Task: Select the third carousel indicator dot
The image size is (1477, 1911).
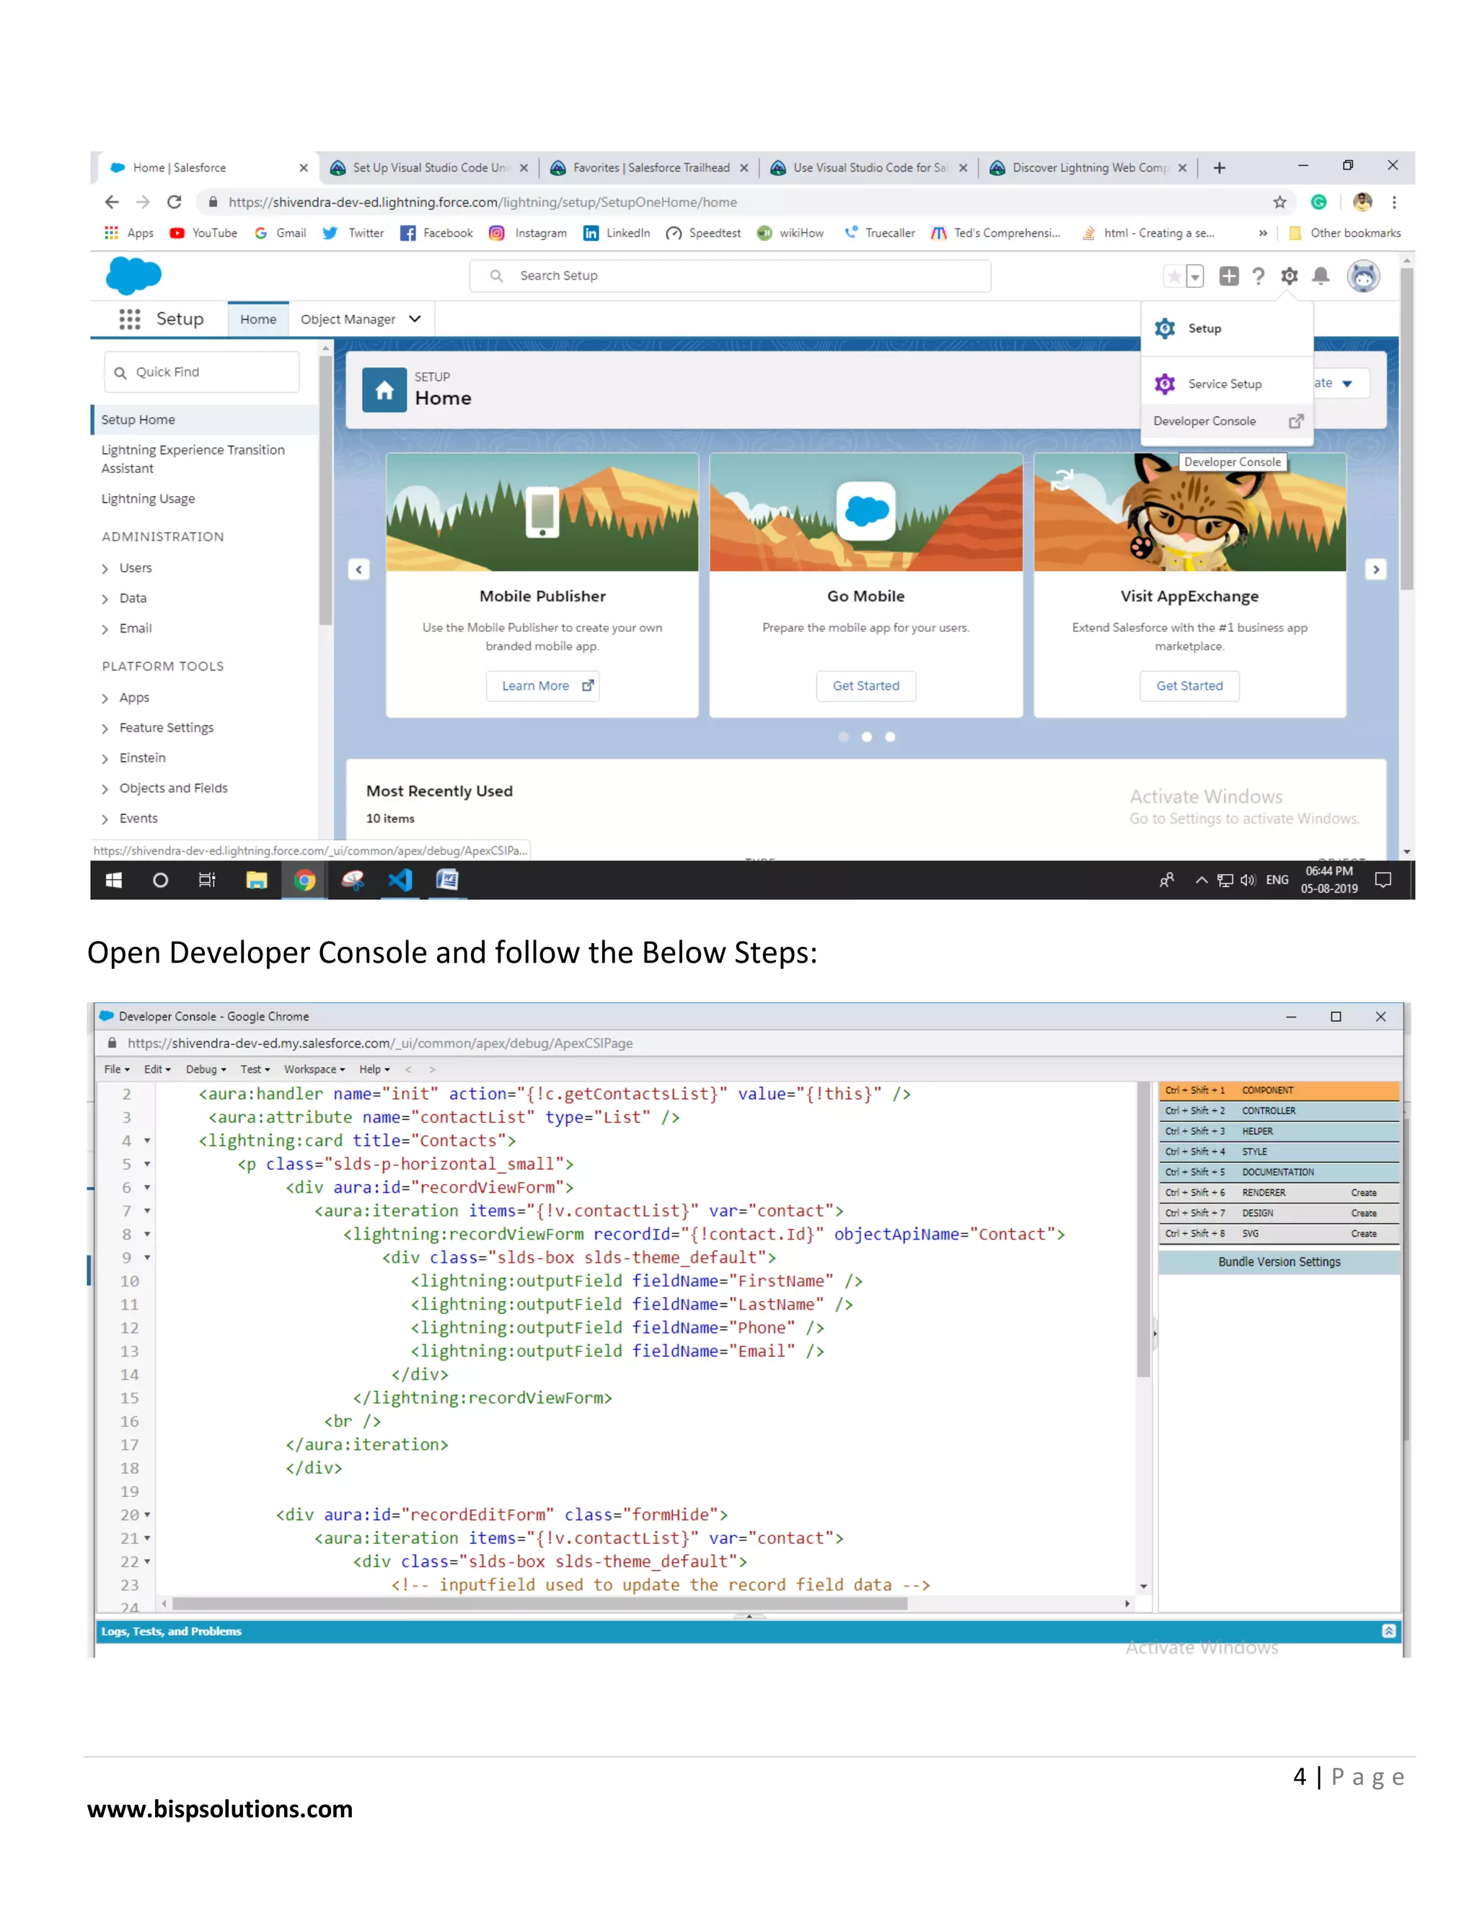Action: [x=890, y=737]
